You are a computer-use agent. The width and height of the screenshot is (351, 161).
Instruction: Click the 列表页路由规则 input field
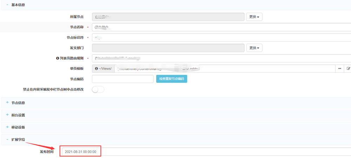coord(221,58)
